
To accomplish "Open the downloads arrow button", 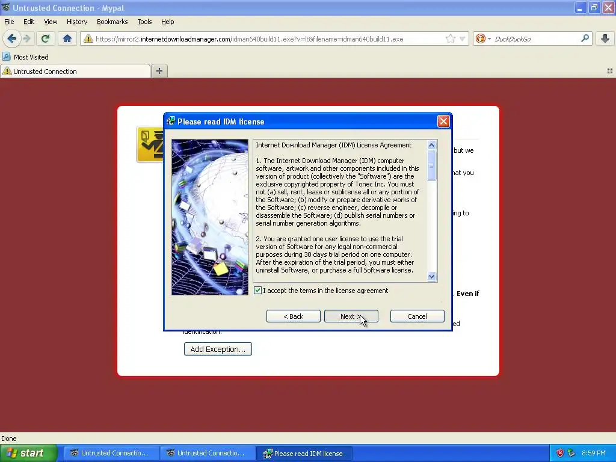I will [x=605, y=38].
